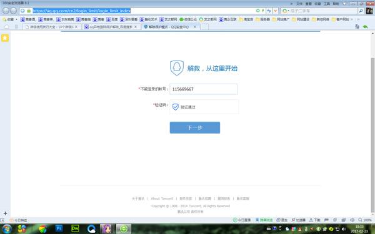Image resolution: width=375 pixels, height=234 pixels.
Task: Open the 查看 menu
Action: pos(309,4)
